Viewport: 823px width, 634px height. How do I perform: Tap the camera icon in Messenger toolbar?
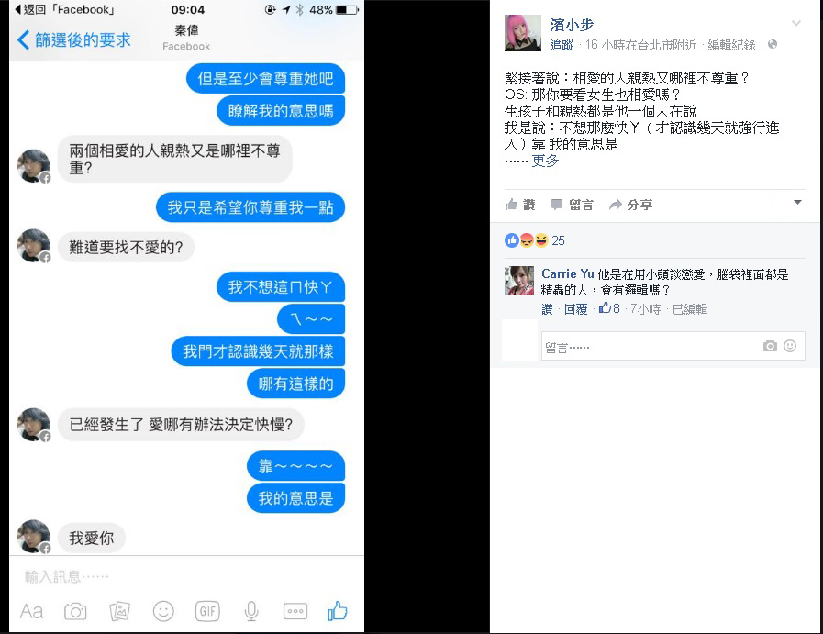[x=75, y=611]
